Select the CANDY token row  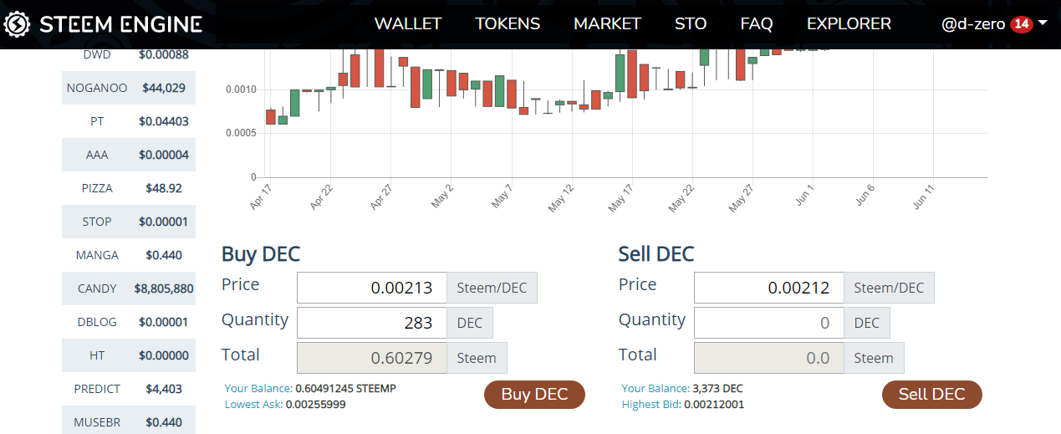coord(129,288)
